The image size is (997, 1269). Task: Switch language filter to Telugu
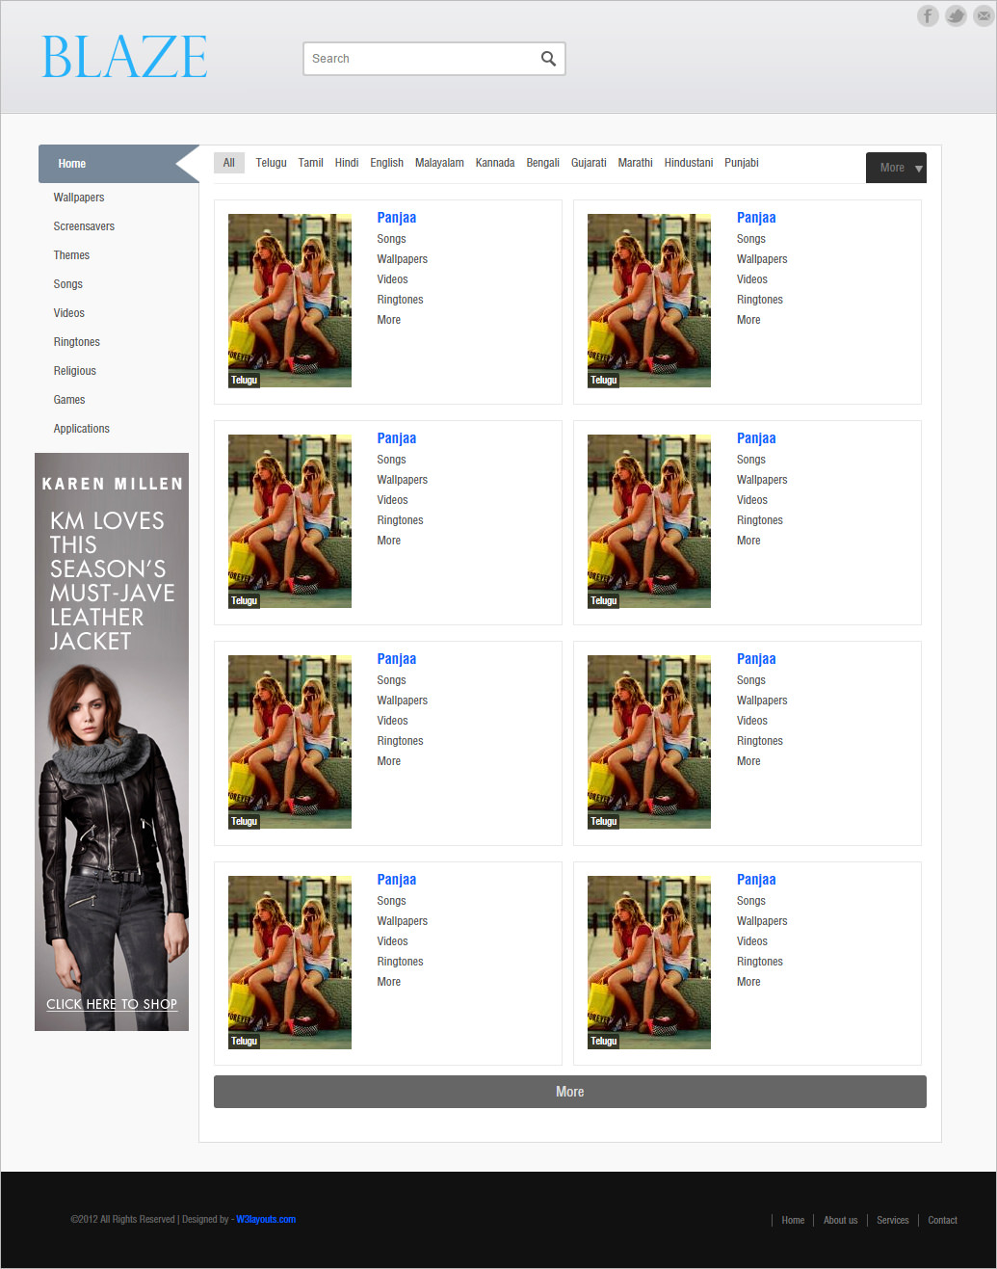(271, 162)
